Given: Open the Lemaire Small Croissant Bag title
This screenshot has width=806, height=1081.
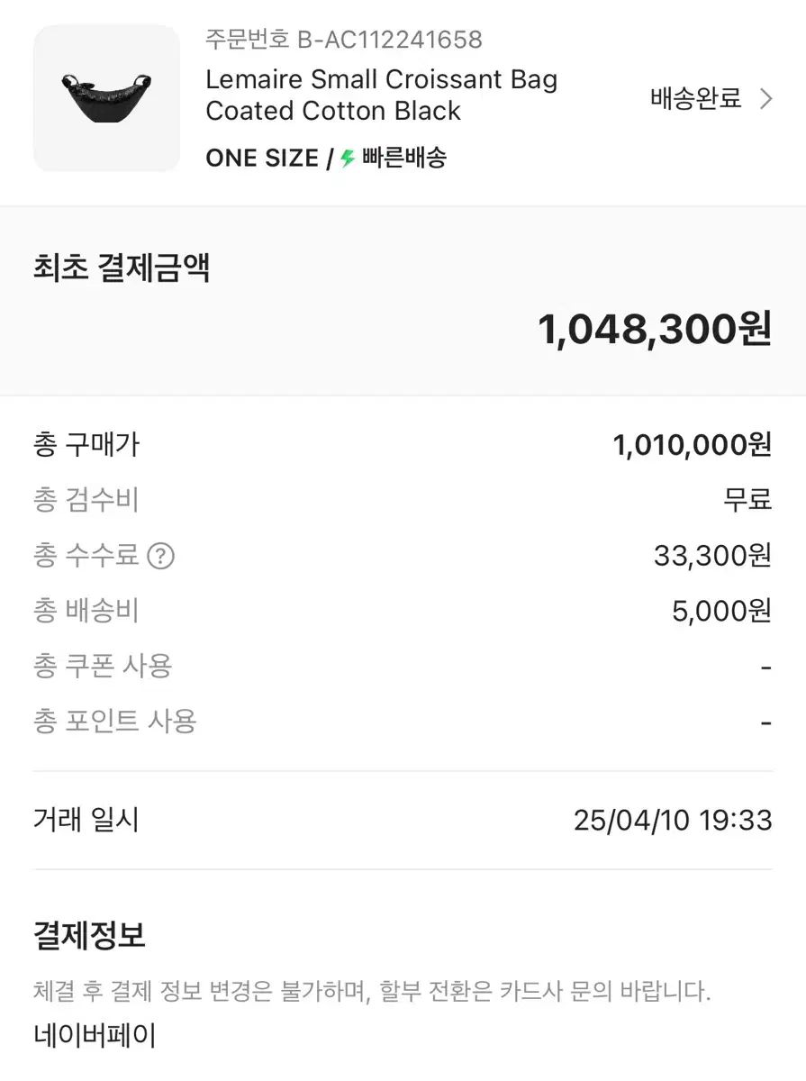Looking at the screenshot, I should point(382,95).
